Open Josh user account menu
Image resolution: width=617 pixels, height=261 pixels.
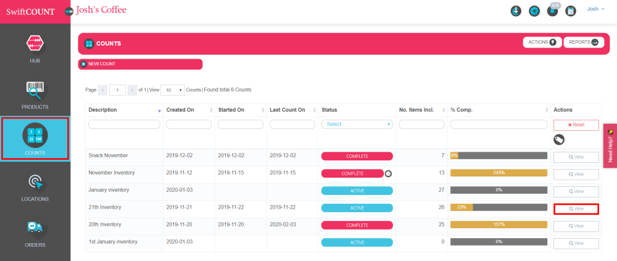click(595, 9)
